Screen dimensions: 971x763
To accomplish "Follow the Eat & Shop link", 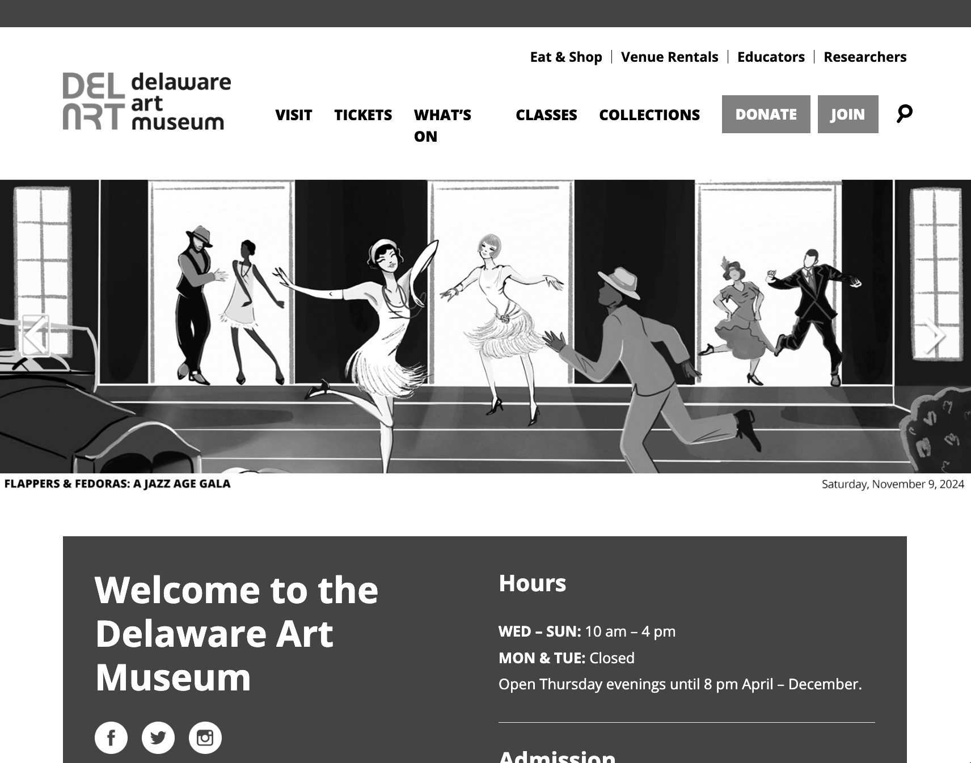I will [566, 57].
